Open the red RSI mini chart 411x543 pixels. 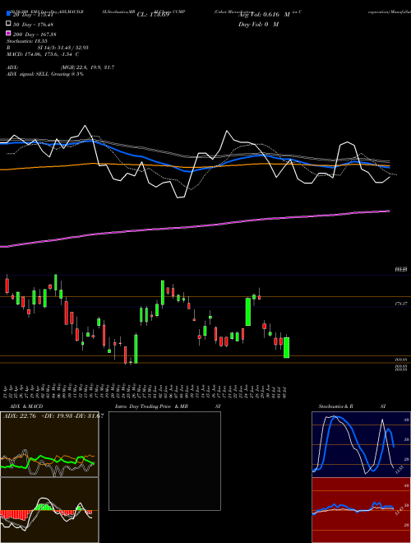pos(361,510)
